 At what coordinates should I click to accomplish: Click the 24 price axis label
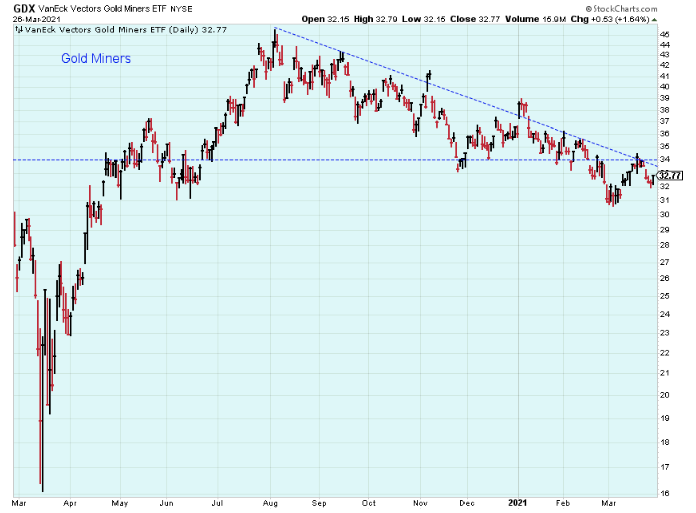(665, 314)
